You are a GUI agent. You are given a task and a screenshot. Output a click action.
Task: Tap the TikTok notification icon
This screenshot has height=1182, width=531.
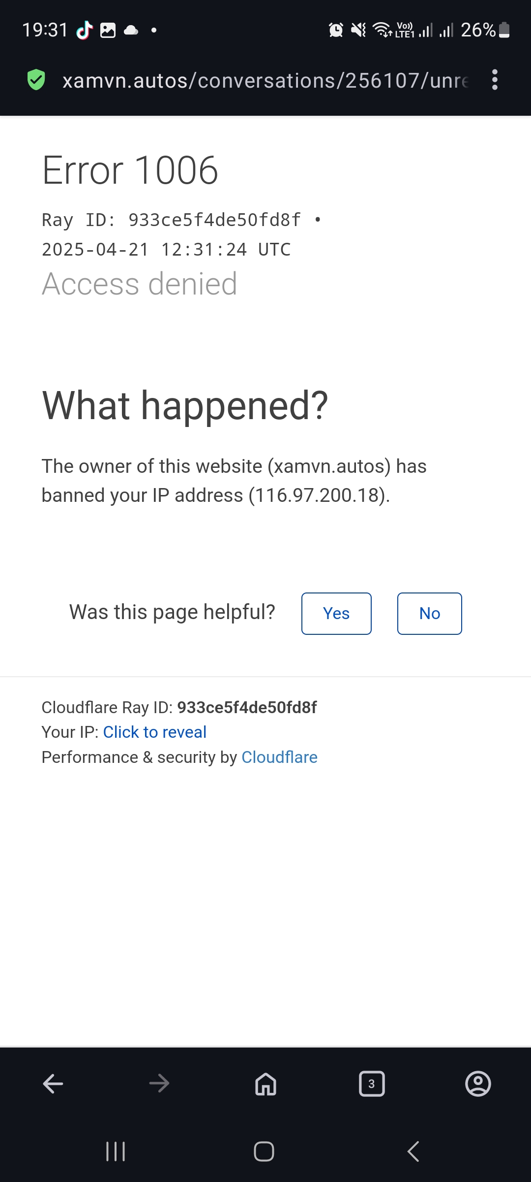point(85,30)
